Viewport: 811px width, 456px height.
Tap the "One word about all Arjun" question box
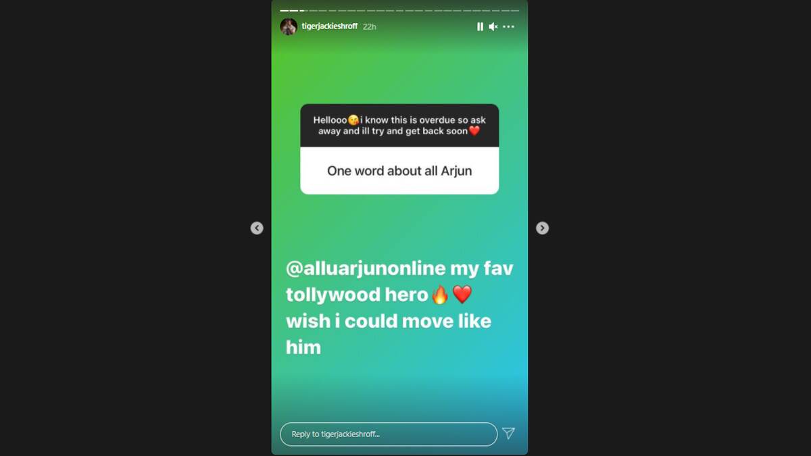[399, 171]
